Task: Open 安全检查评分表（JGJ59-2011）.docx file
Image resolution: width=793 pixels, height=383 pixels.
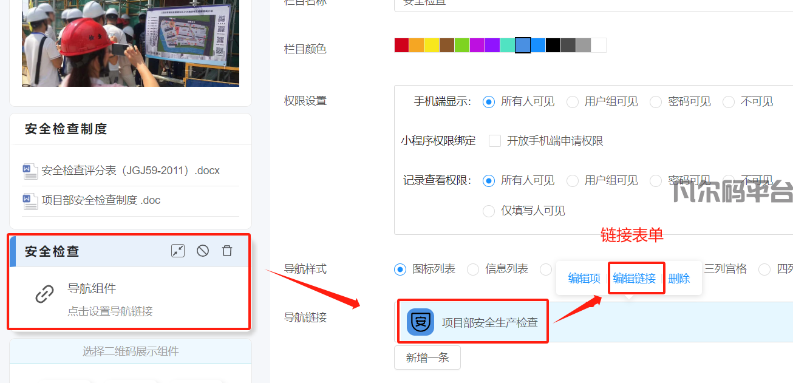Action: pos(131,171)
